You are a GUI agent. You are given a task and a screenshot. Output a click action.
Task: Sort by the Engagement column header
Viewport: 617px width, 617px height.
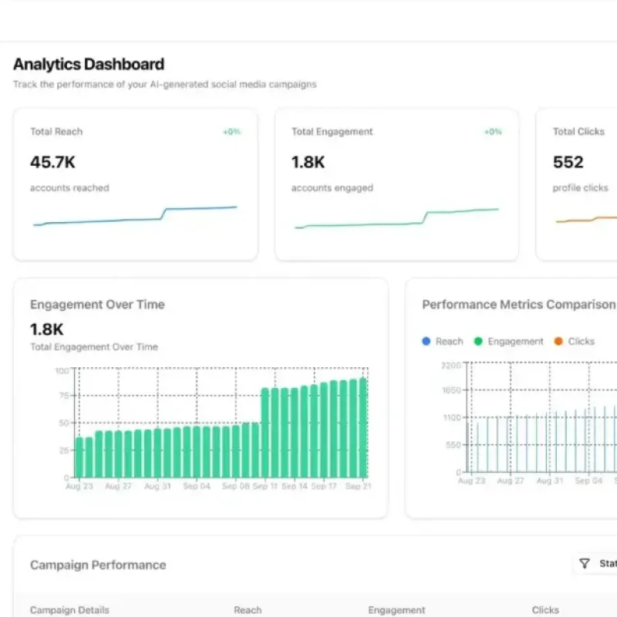coord(396,609)
